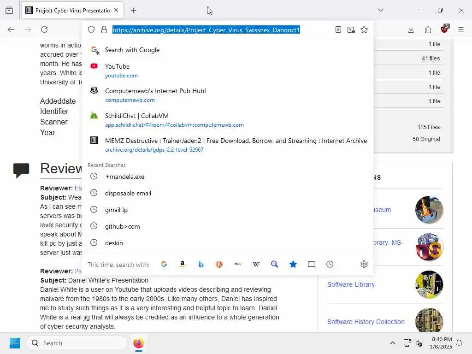Open picture-in-picture icon in address bar
Screen dimensions: 472x354
click(351, 29)
